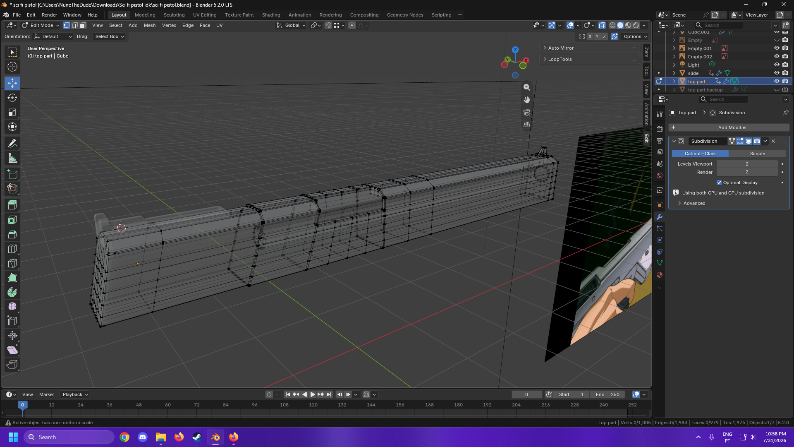Switch to the UV Editing workspace tab
The width and height of the screenshot is (794, 447).
[x=205, y=15]
